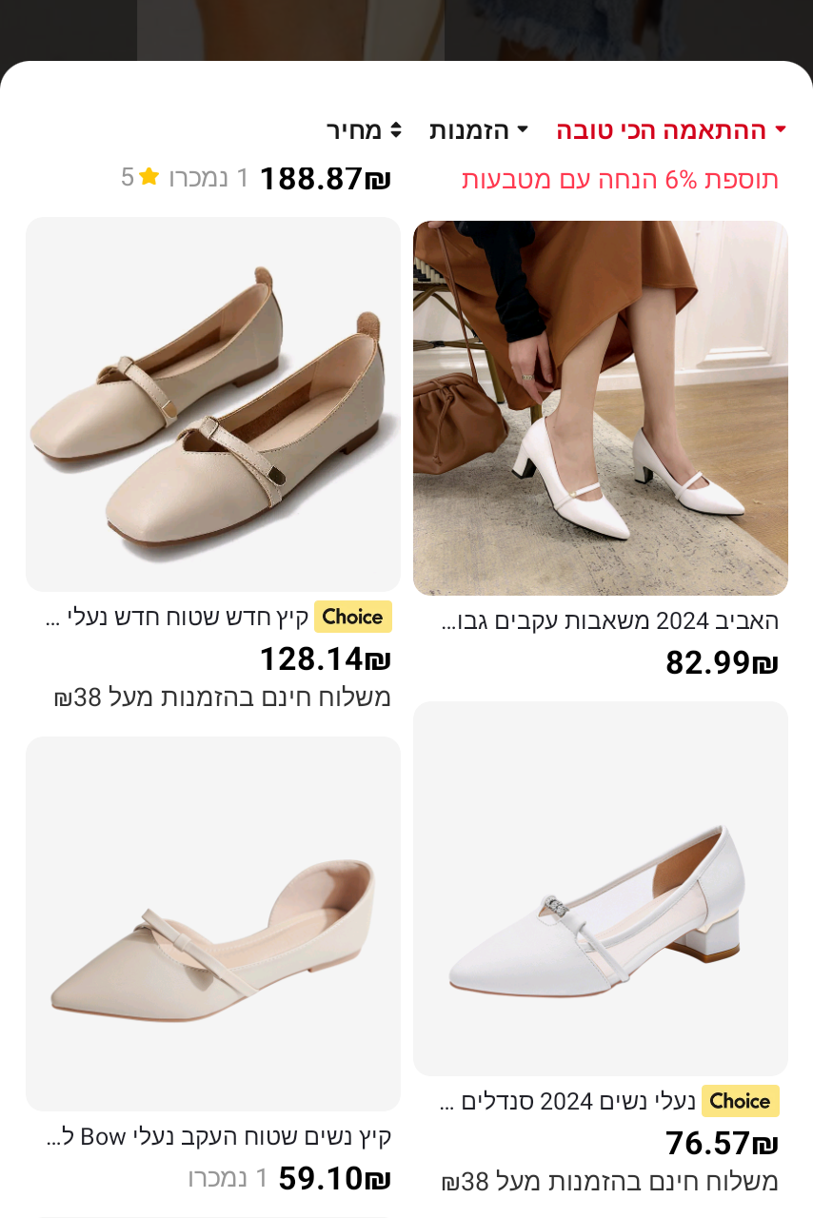The image size is (813, 1218).
Task: Sort by orders (הזמנות) dropdown arrow
Action: (x=522, y=130)
